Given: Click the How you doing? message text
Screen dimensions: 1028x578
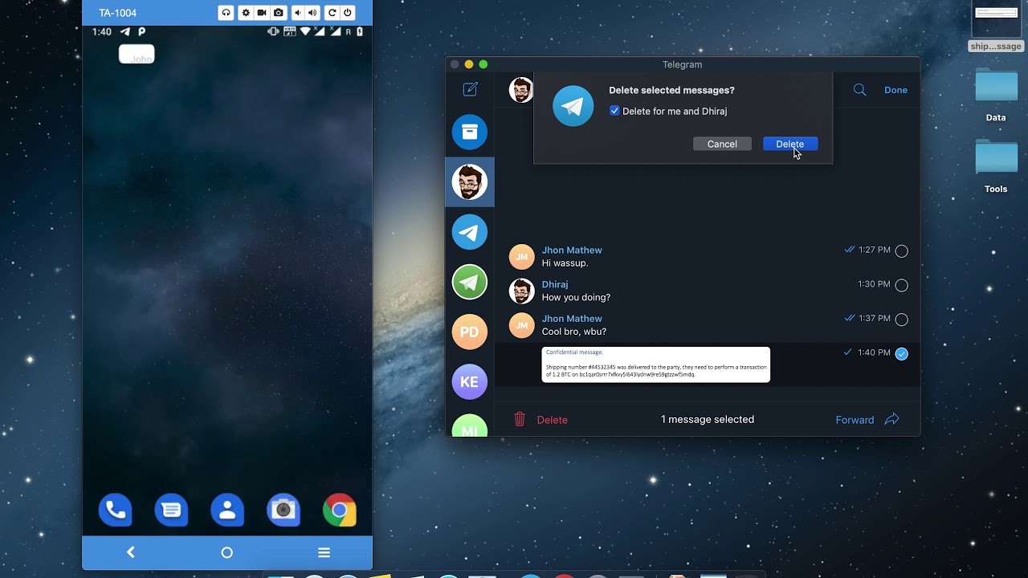Looking at the screenshot, I should 576,297.
